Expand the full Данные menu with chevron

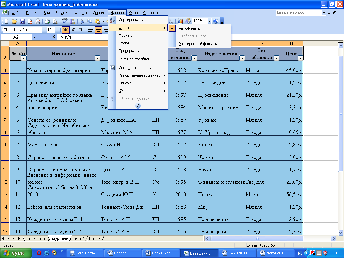(138, 106)
